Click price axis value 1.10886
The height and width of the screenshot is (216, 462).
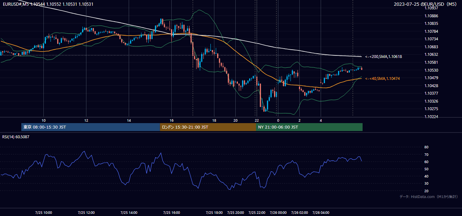[x=431, y=16]
